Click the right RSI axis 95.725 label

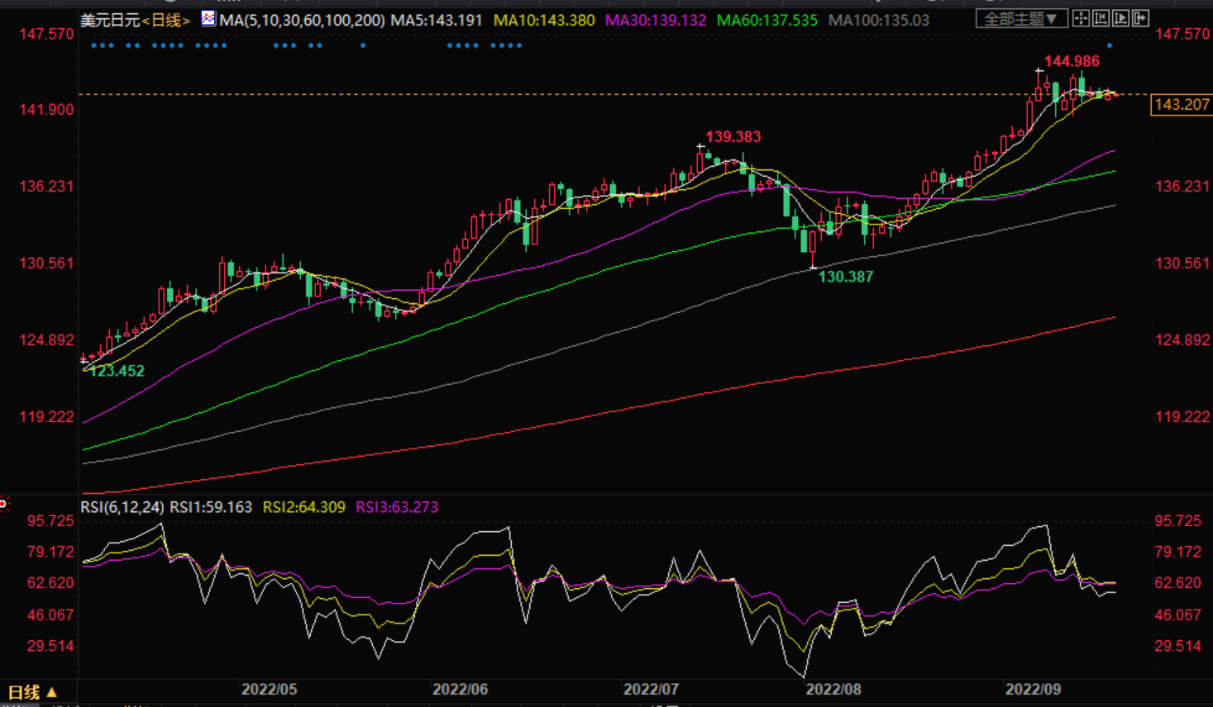click(1178, 521)
